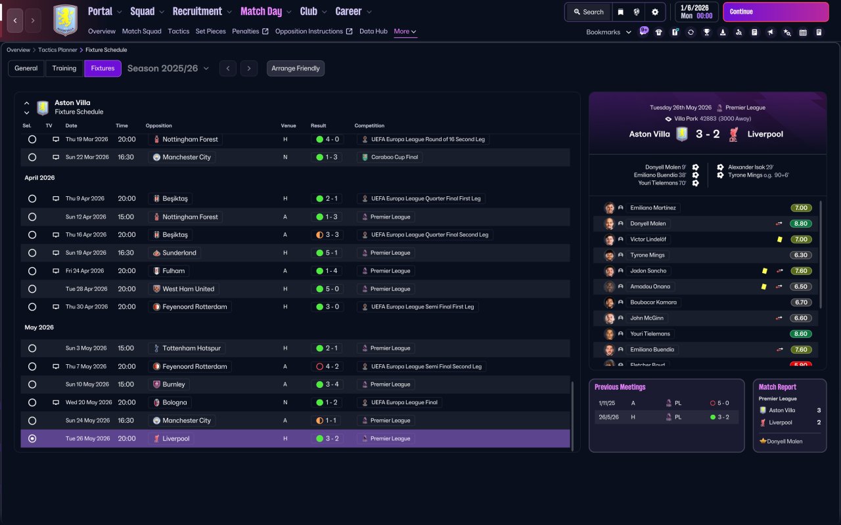
Task: Open the Squad dropdown menu
Action: [148, 11]
